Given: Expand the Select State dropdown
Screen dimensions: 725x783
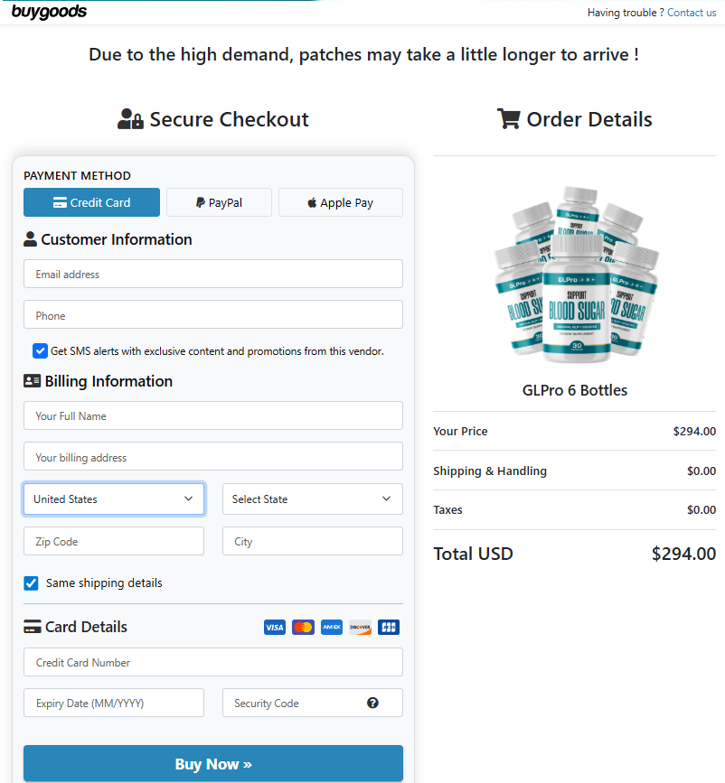Looking at the screenshot, I should point(312,499).
